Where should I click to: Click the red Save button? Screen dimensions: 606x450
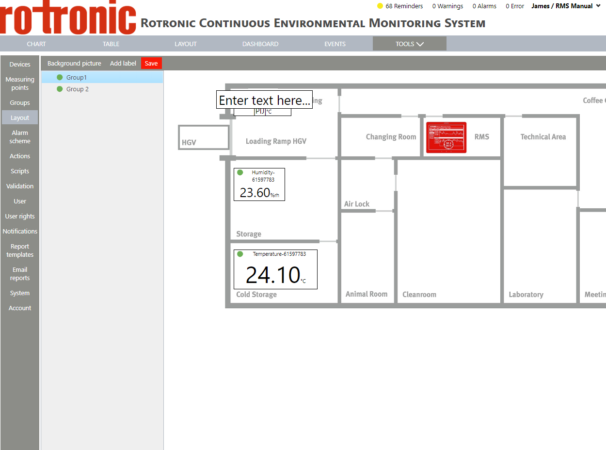(151, 63)
